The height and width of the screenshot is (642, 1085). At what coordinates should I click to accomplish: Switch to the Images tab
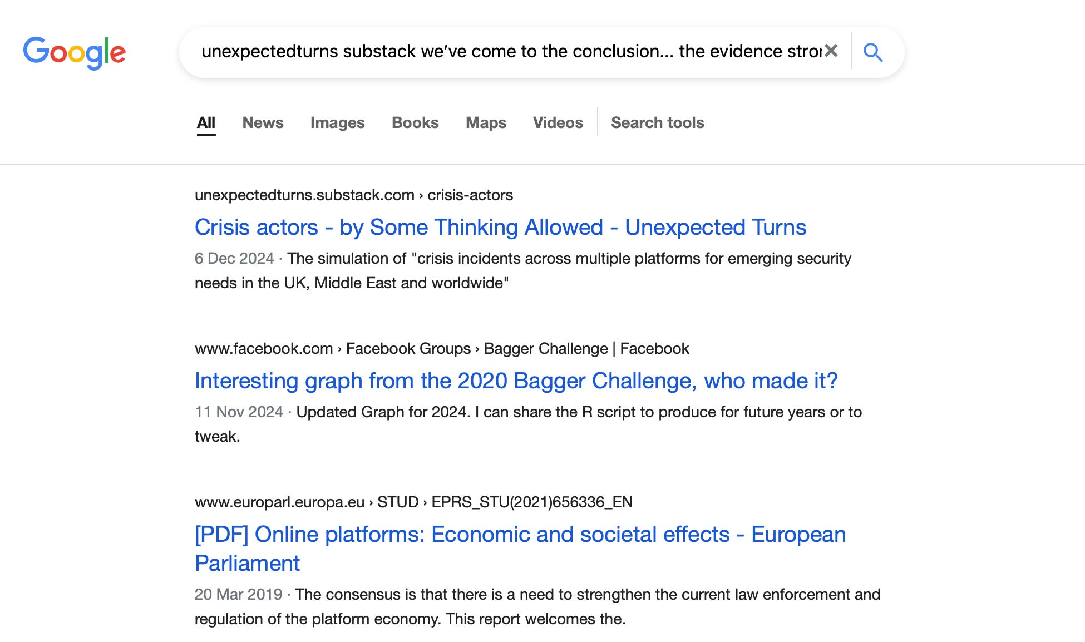point(337,122)
